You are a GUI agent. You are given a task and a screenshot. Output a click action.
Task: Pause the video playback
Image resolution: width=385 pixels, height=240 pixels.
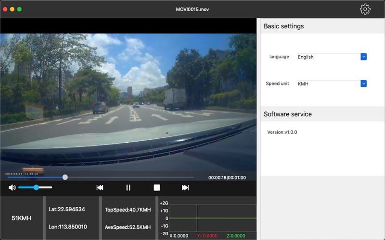tap(128, 188)
